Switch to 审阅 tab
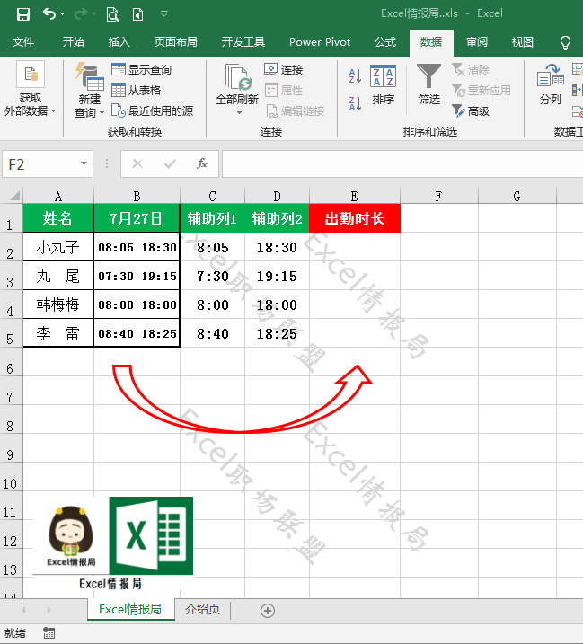This screenshot has width=583, height=644. click(477, 42)
